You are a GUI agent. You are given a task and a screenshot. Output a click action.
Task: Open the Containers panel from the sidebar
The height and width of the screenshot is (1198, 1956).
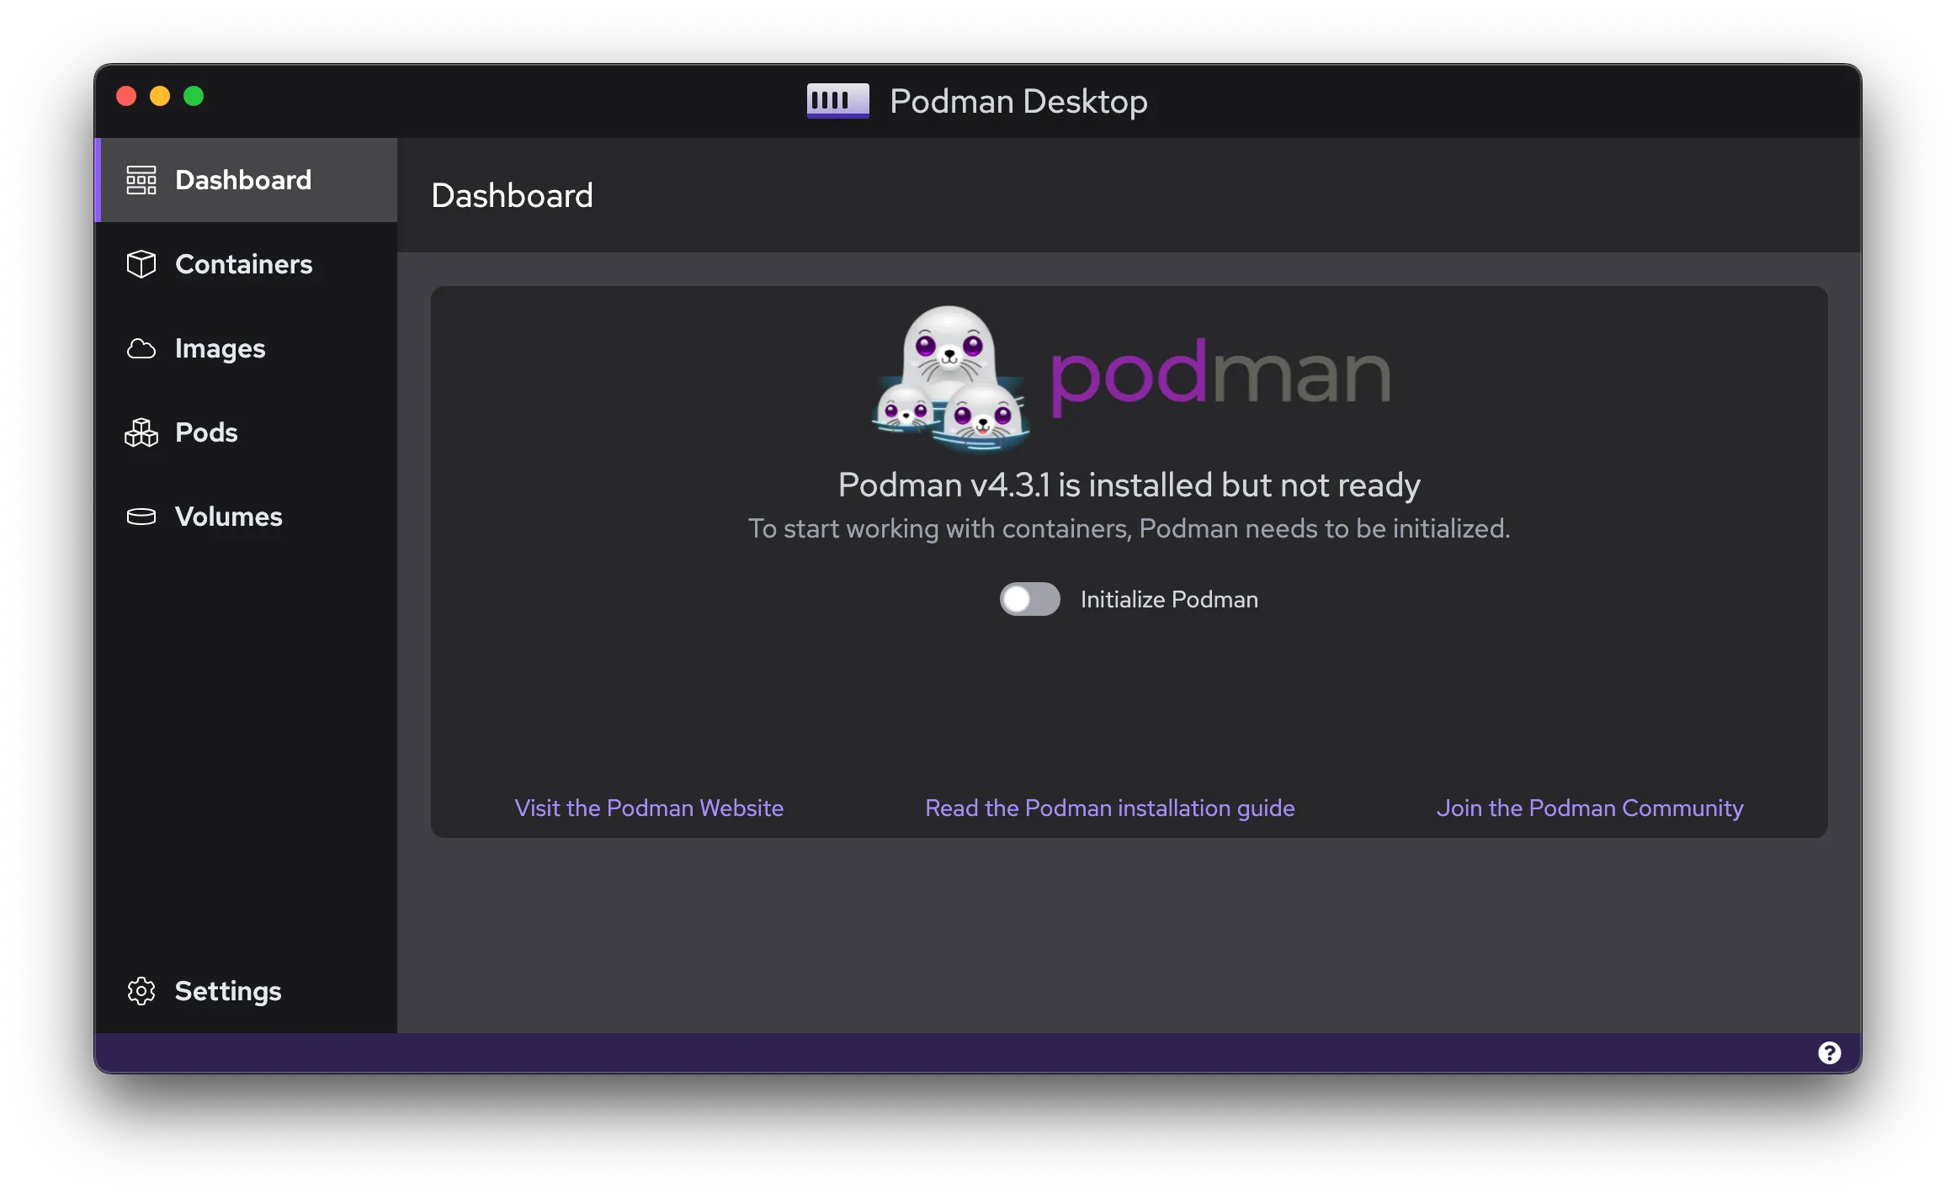coord(243,264)
